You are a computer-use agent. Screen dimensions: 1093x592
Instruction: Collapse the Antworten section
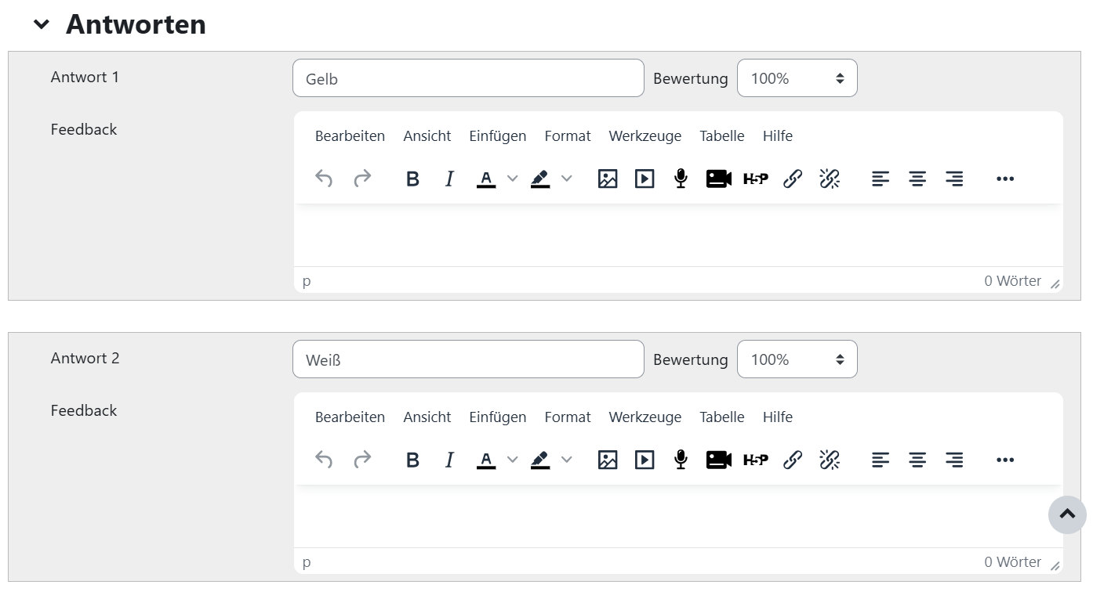coord(42,25)
